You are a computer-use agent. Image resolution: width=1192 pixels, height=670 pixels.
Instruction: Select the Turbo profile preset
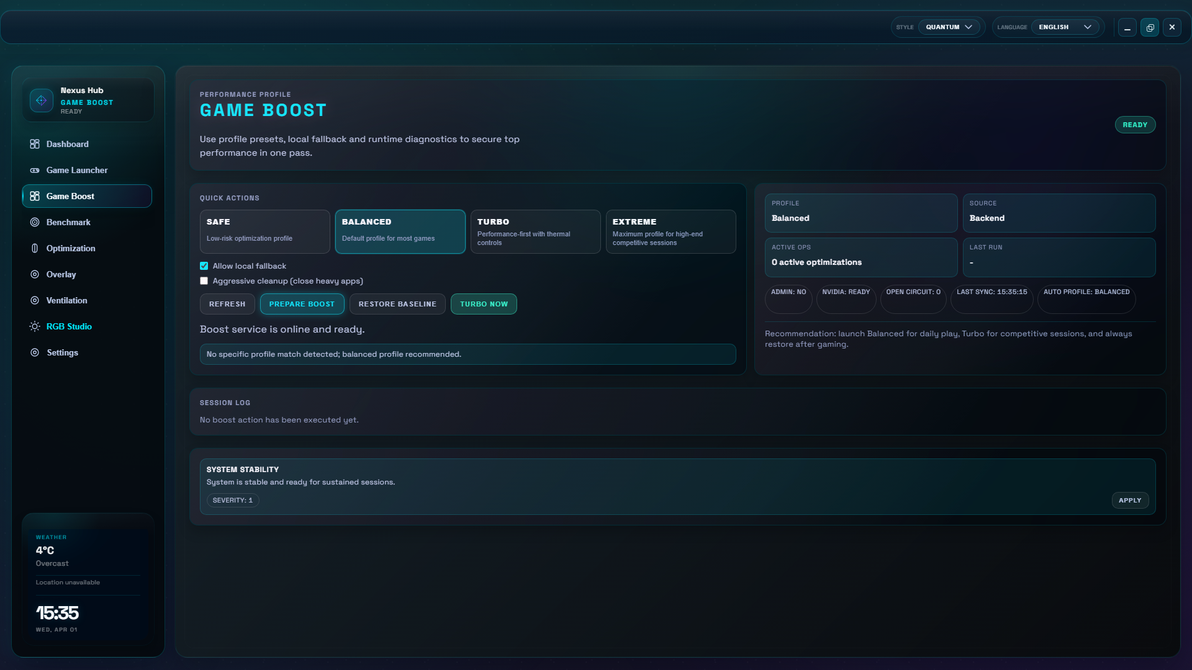pos(535,231)
